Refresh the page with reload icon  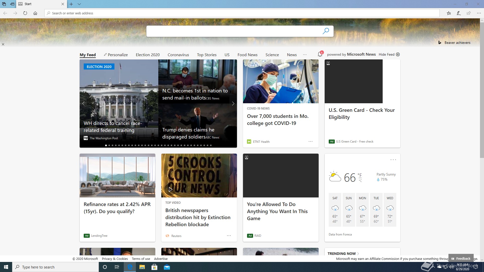click(x=25, y=13)
